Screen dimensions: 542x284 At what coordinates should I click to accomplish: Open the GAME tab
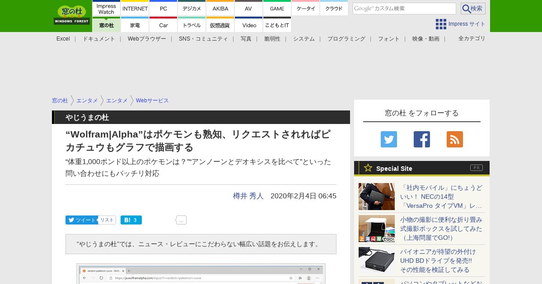coord(277,9)
